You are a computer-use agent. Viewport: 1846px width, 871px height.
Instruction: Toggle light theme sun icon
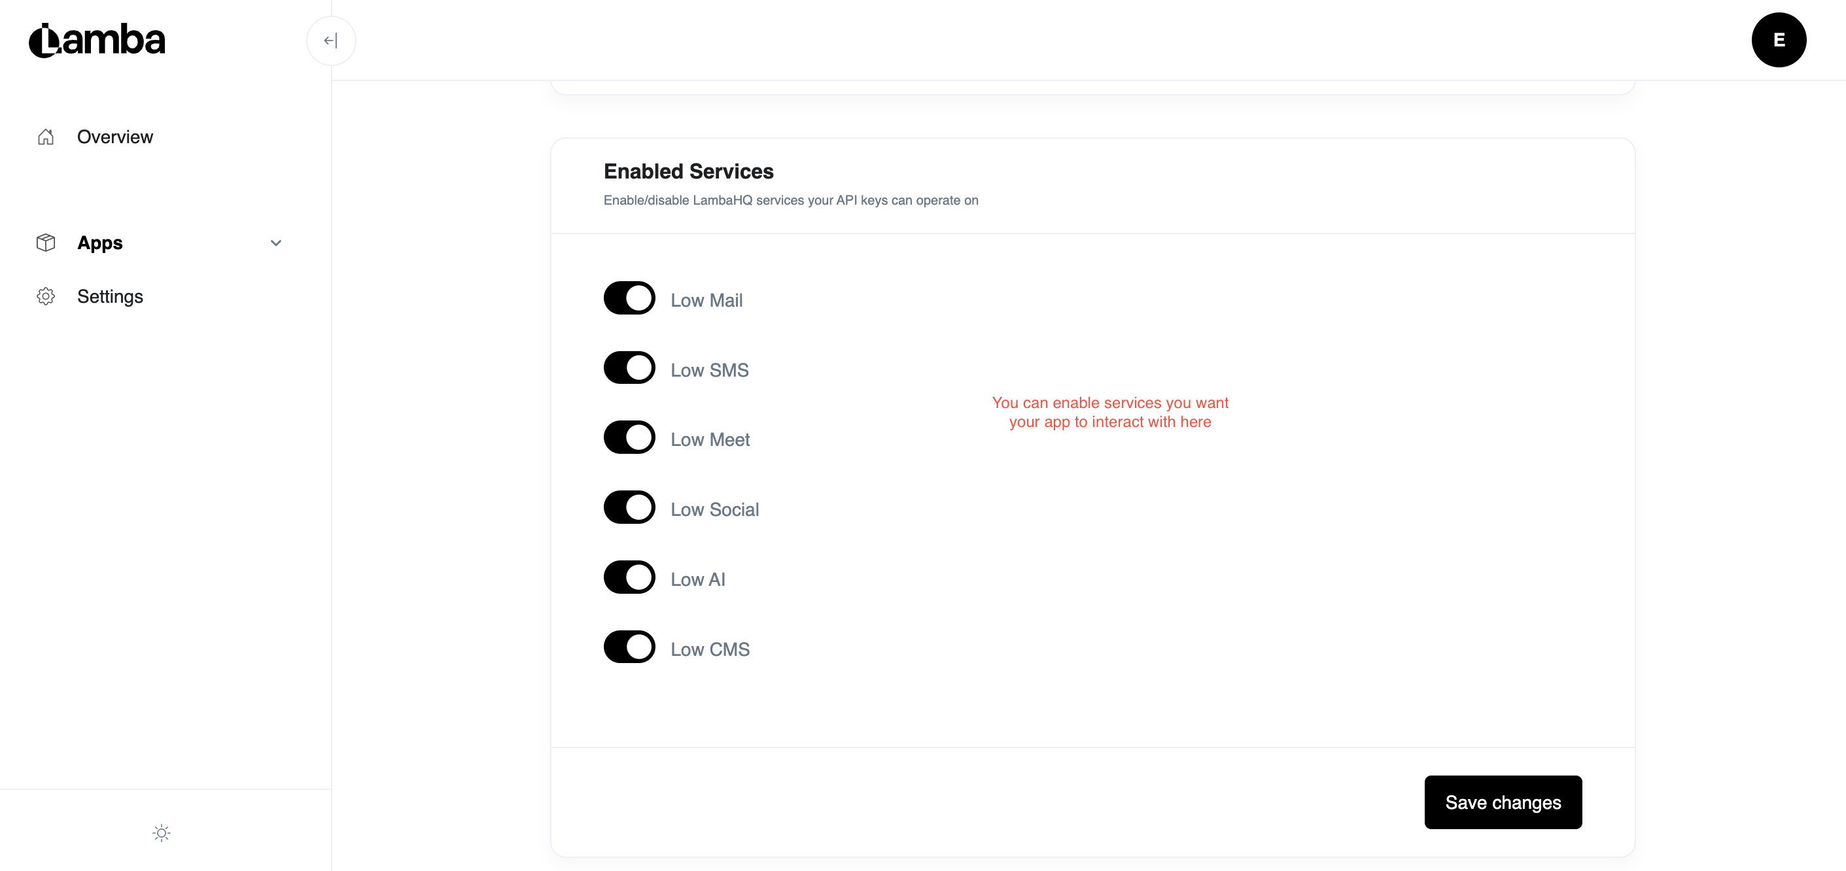(162, 832)
